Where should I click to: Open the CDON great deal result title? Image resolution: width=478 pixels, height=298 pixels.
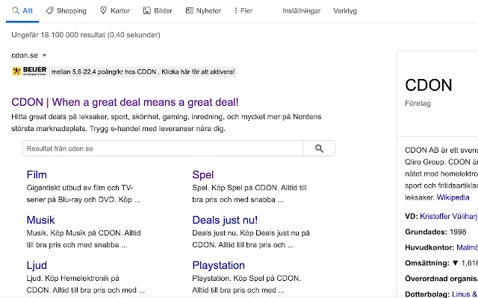[125, 102]
